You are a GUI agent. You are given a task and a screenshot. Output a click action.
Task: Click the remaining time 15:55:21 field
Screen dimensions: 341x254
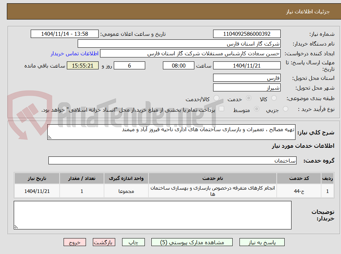tap(83, 65)
